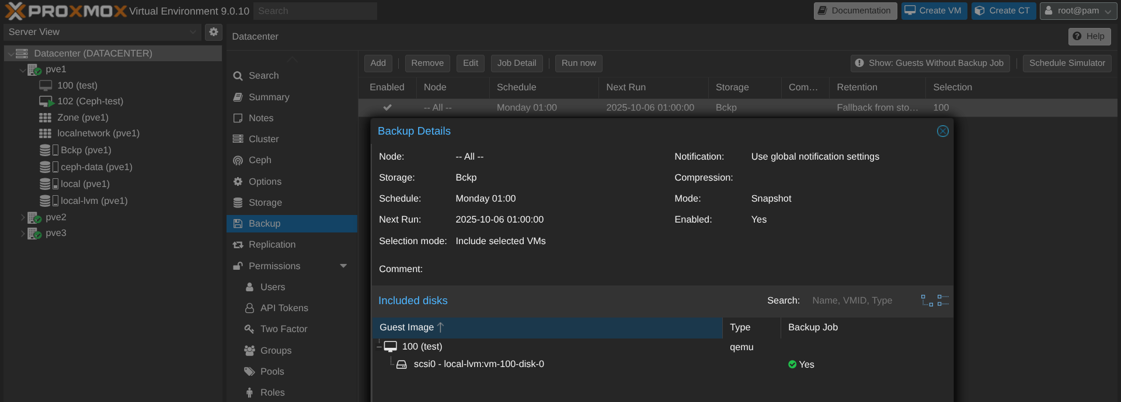Go to the Storage section
This screenshot has width=1121, height=402.
[x=265, y=203]
